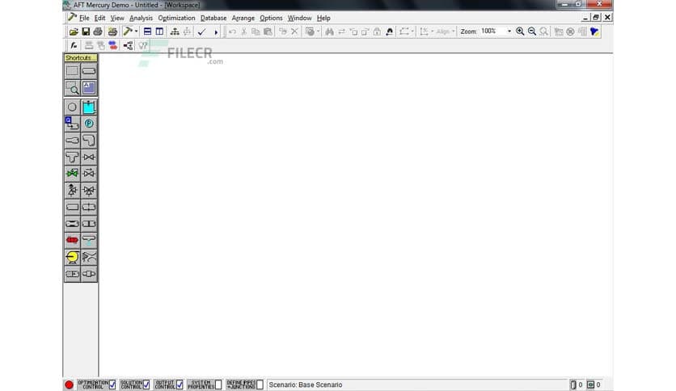Select the Pipe drawing tool
Viewport: 676px width, 391px height.
(89, 71)
